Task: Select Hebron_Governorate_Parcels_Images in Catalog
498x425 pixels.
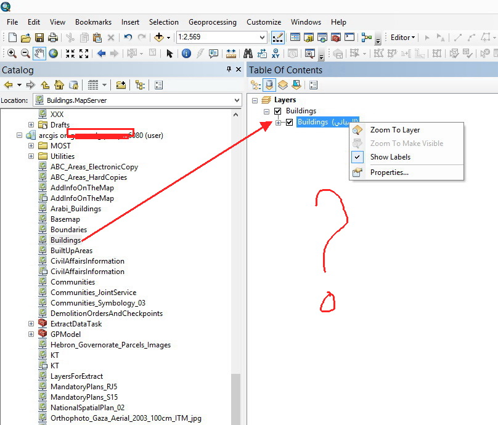Action: [x=110, y=345]
